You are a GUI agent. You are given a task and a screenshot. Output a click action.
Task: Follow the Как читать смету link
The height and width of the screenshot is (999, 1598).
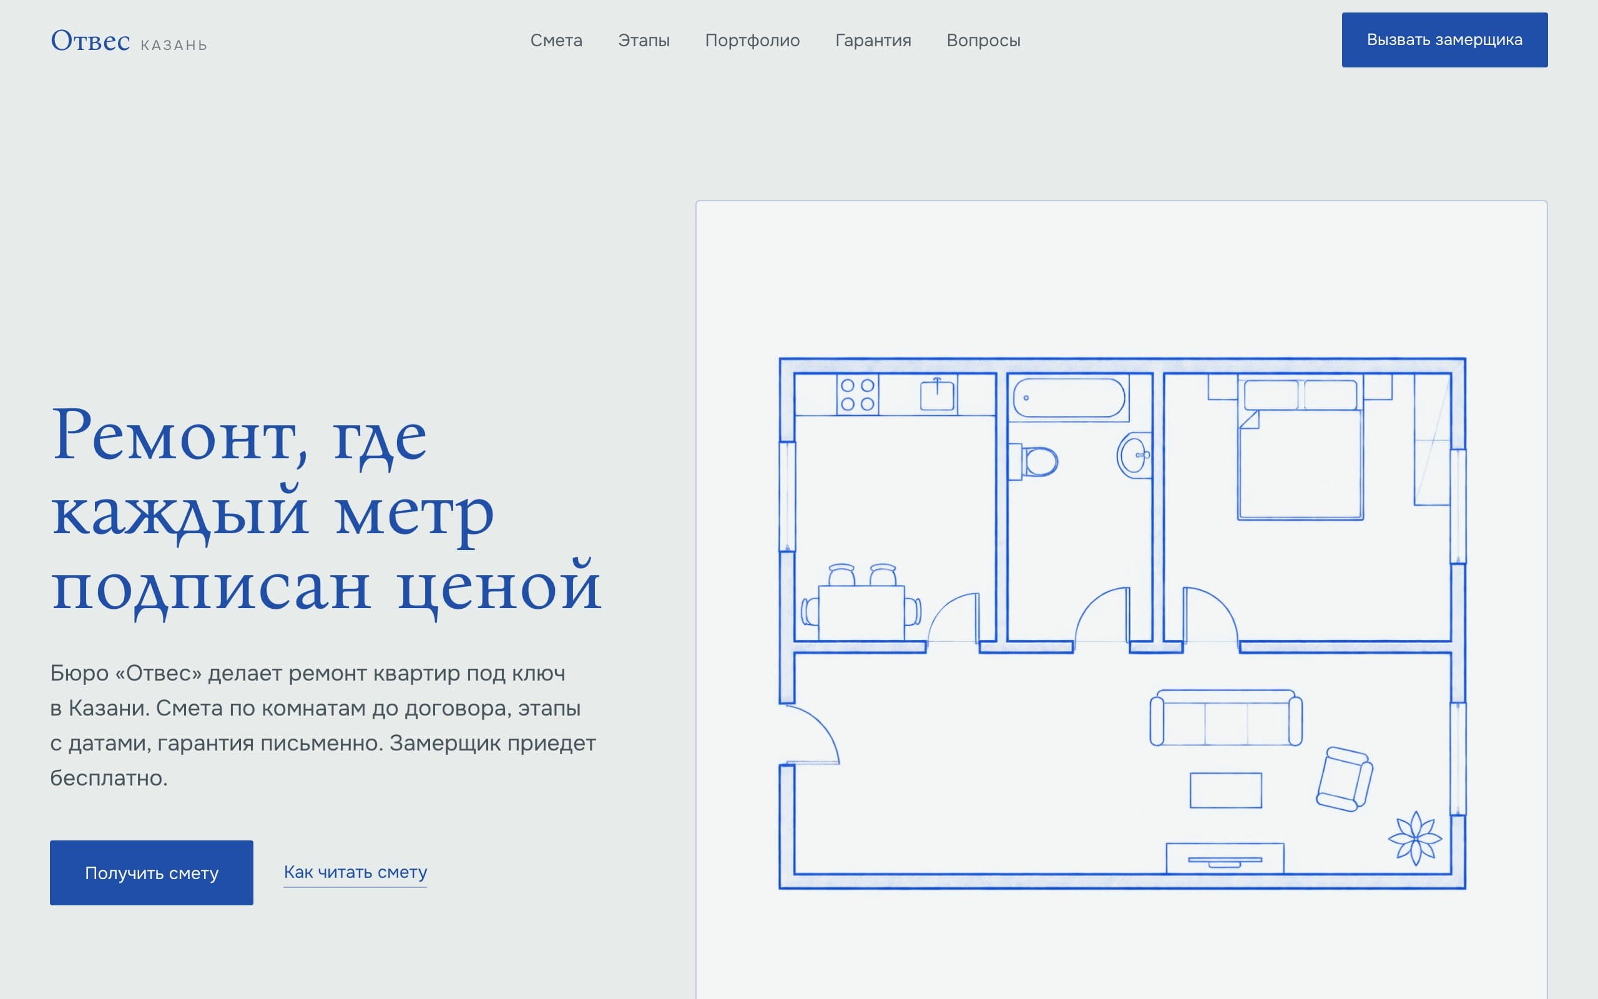(355, 872)
